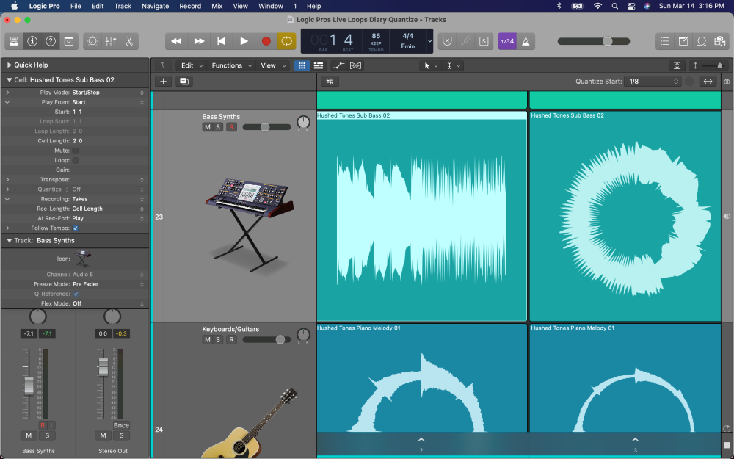This screenshot has height=459, width=734.
Task: Switch to the Live Loops grid view
Action: [x=301, y=65]
